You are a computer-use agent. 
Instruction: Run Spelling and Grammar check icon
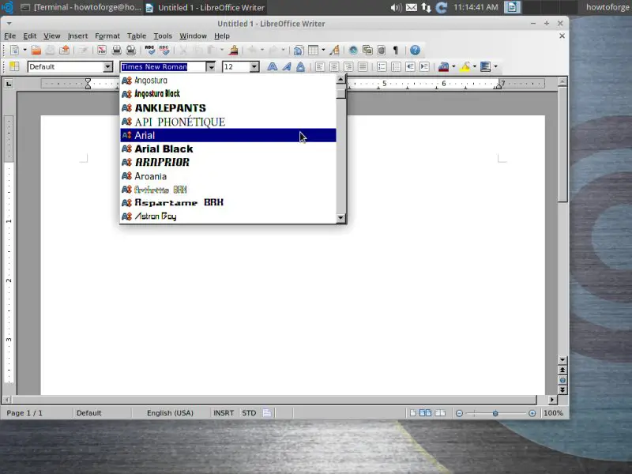pyautogui.click(x=149, y=50)
